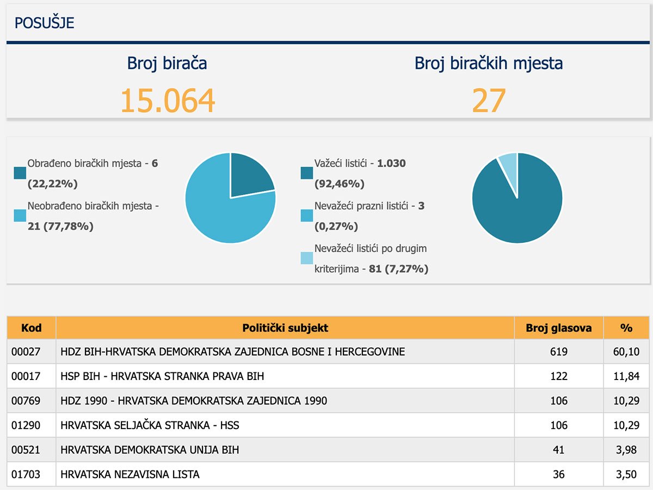Select the Broj birača label

point(167,63)
